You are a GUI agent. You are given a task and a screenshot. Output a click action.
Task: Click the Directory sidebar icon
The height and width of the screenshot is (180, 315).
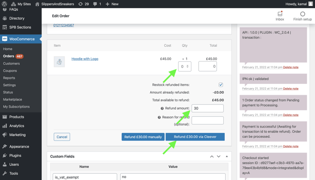click(x=5, y=18)
